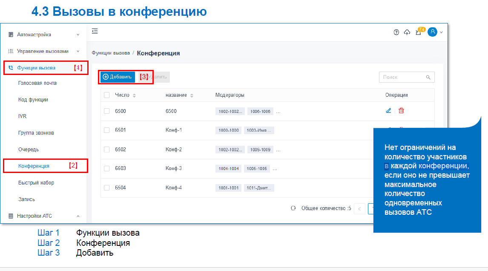488x271 pixels.
Task: Open the user account dropdown arrow
Action: [x=441, y=32]
